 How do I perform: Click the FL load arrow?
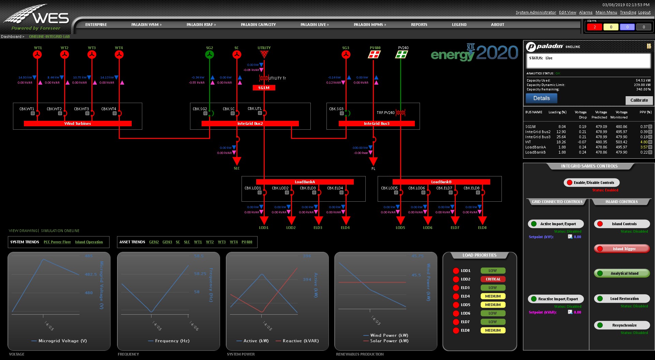373,161
